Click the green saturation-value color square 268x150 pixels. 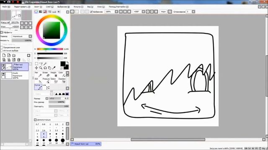52,30
